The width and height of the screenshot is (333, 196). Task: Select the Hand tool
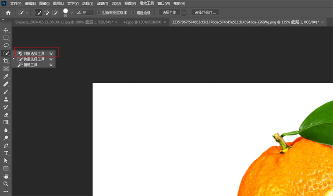pyautogui.click(x=6, y=176)
